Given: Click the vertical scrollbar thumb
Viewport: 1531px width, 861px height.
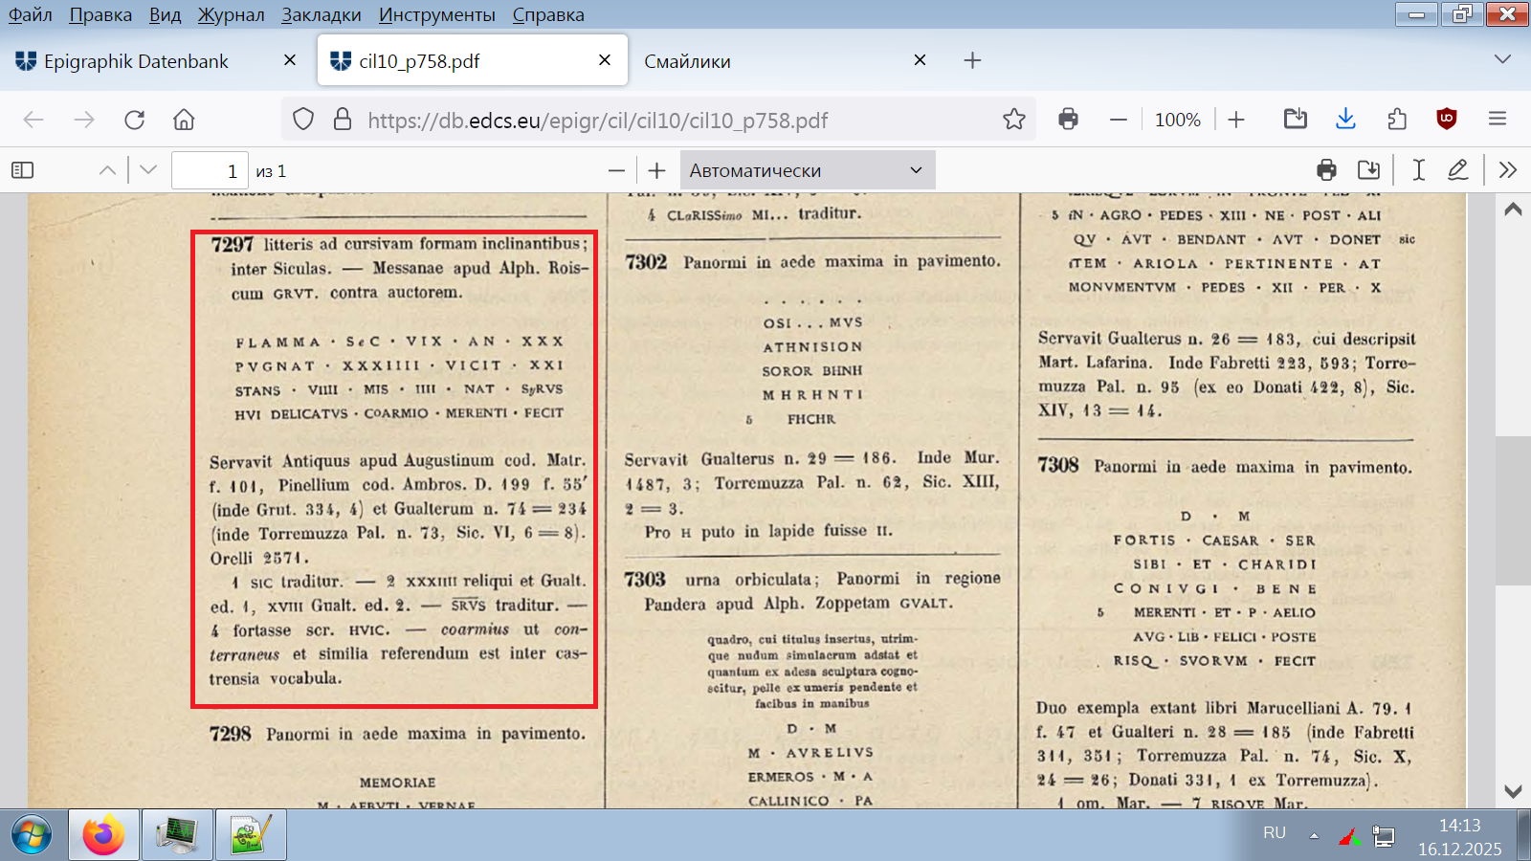Looking at the screenshot, I should 1513,510.
